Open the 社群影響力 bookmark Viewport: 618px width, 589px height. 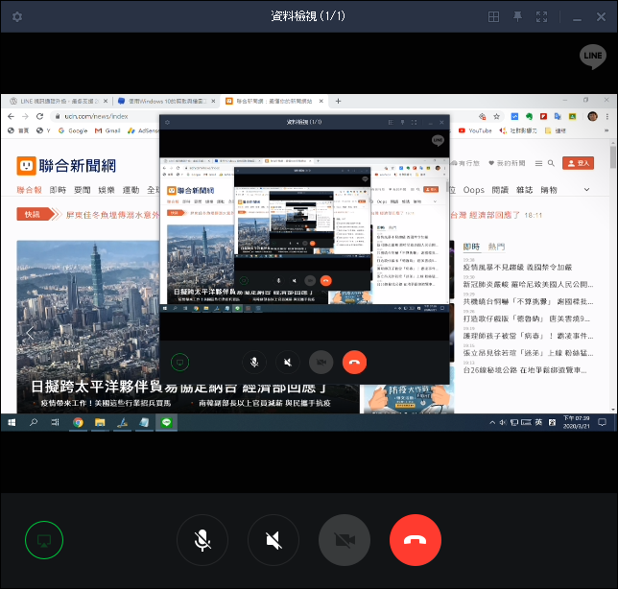(x=518, y=130)
